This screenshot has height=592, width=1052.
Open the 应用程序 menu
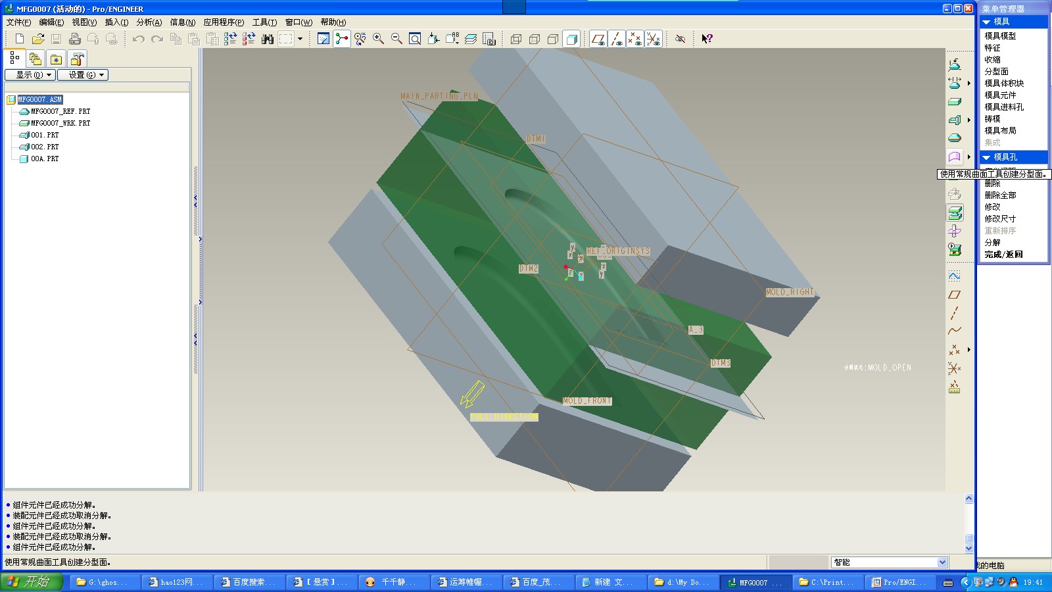224,22
